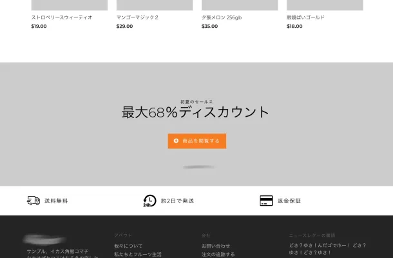Click the 最大68%ディスカウント banner heading
Screen dimensions: 393x258
tap(196, 112)
